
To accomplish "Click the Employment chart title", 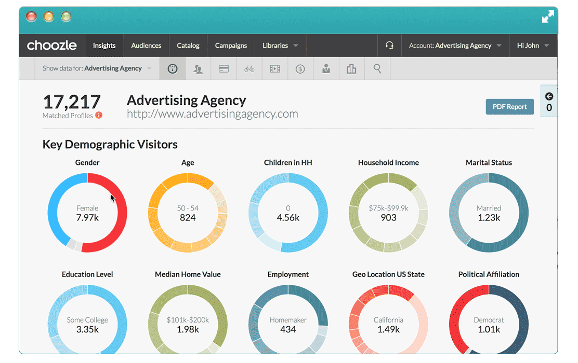I will 288,275.
